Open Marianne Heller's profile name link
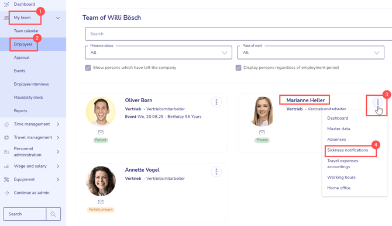 tap(305, 100)
